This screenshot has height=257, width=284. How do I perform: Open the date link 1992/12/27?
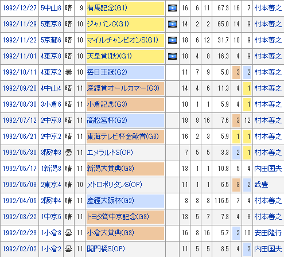click(20, 8)
